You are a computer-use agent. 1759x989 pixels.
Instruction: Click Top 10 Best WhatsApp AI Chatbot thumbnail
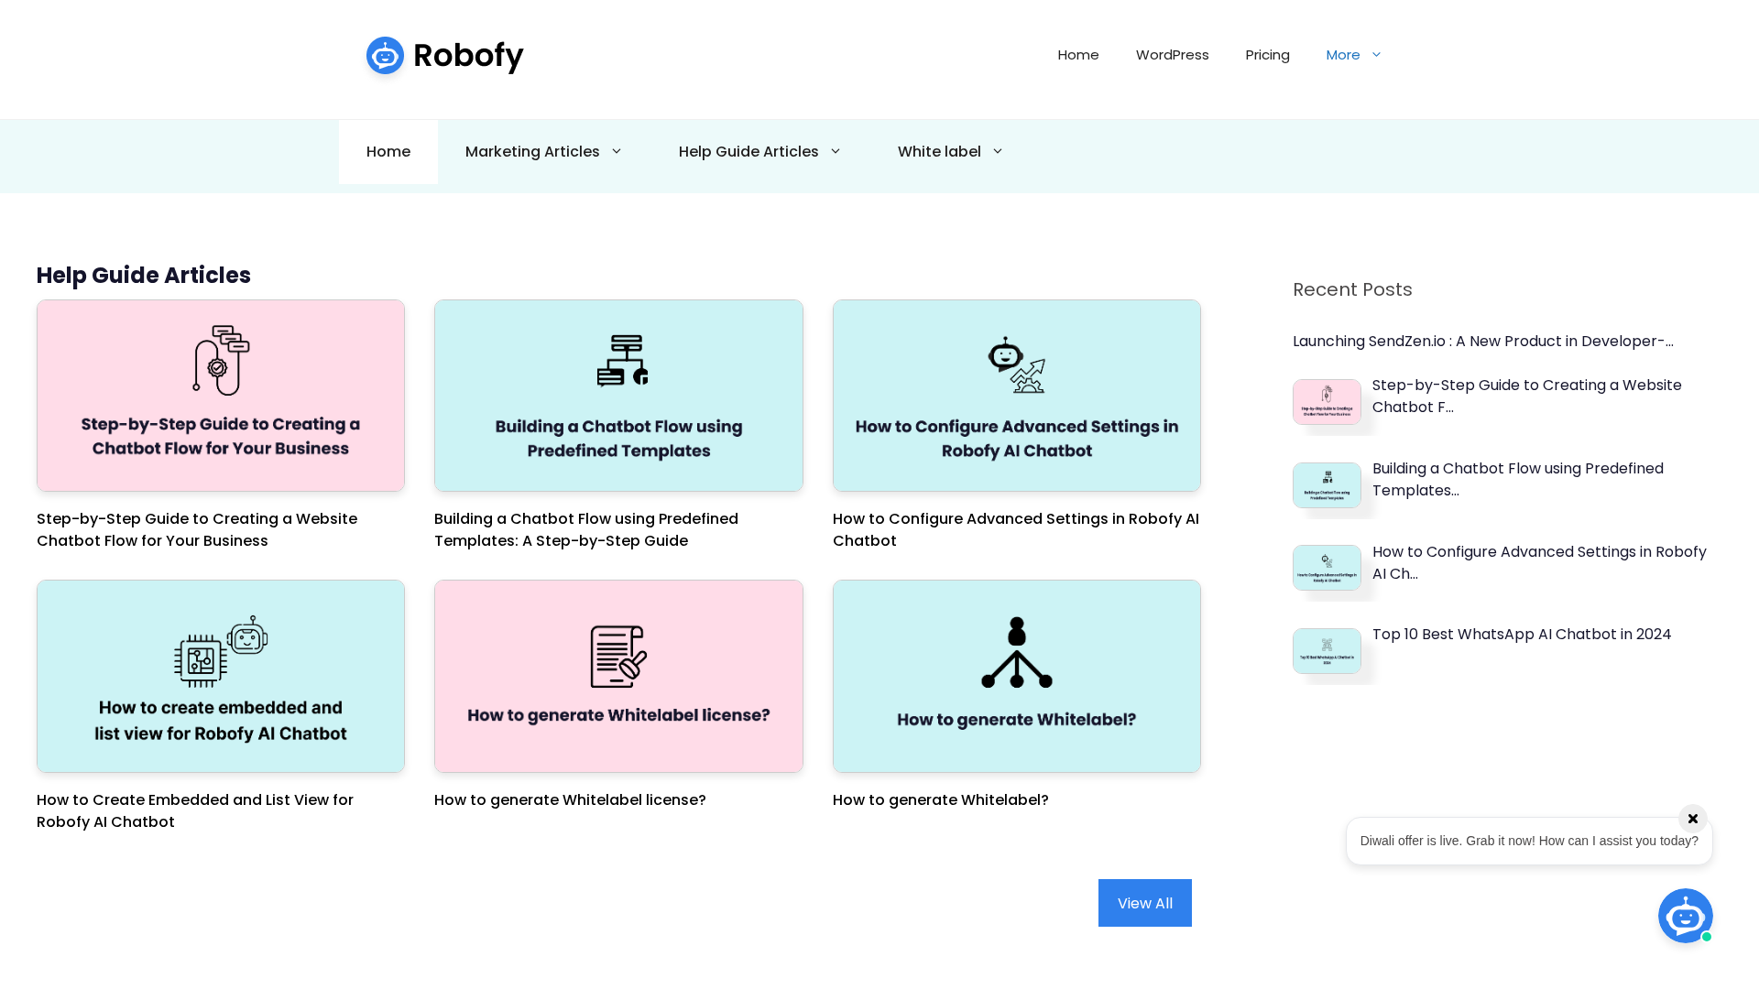[x=1327, y=651]
